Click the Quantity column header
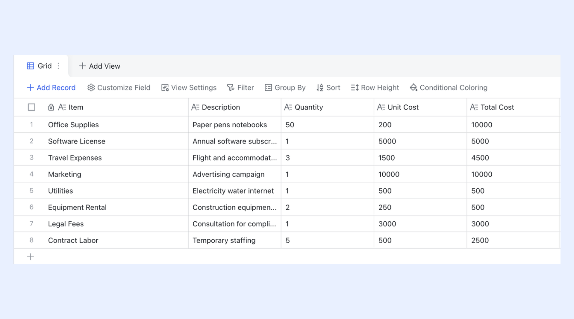 click(327, 107)
